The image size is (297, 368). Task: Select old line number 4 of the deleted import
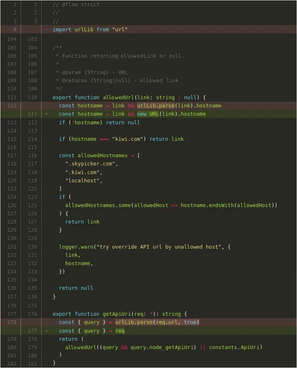coord(14,30)
